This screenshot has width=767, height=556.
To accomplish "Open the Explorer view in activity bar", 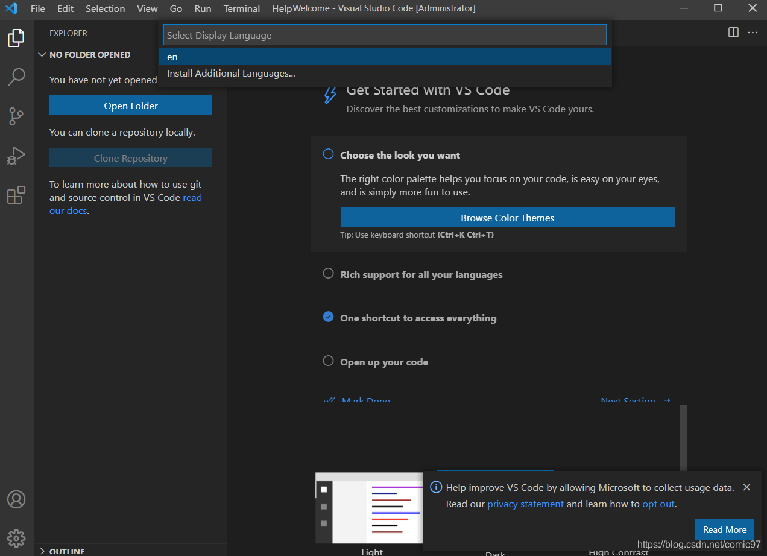I will coord(16,38).
